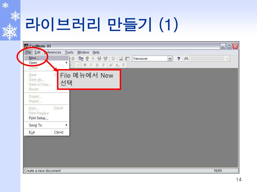Click Print Preview in the File menu
This screenshot has width=257, height=192.
point(46,113)
